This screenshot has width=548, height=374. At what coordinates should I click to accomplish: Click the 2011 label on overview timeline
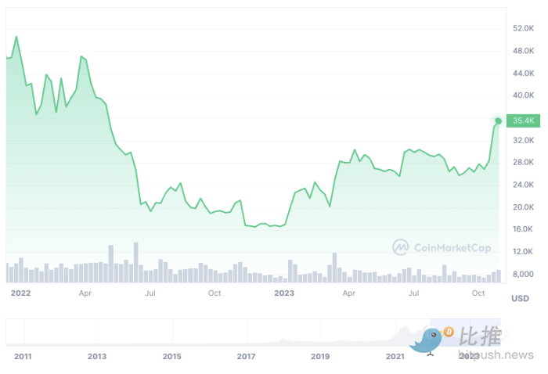[x=23, y=357]
